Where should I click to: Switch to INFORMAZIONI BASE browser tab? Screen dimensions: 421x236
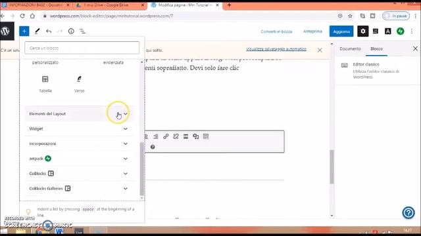tap(36, 5)
